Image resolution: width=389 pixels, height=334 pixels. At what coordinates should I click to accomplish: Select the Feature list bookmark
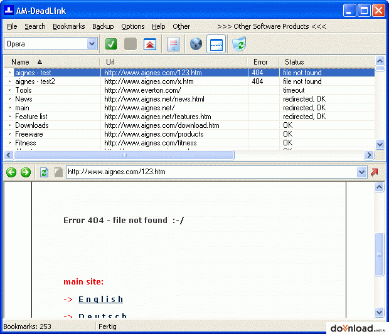click(31, 117)
